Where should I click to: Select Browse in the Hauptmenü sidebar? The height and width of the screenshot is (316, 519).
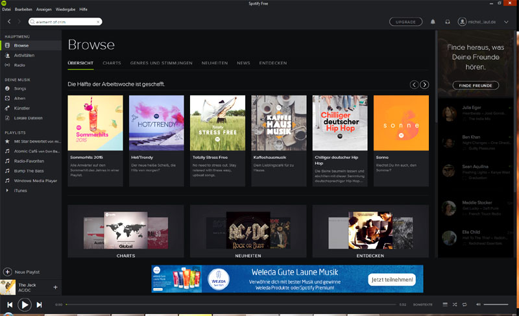tap(30, 45)
